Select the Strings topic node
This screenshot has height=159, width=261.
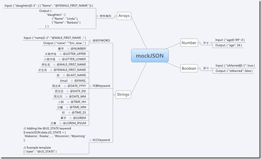pos(123,95)
